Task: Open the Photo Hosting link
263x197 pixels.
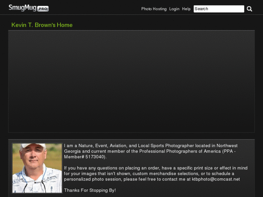Action: point(154,9)
